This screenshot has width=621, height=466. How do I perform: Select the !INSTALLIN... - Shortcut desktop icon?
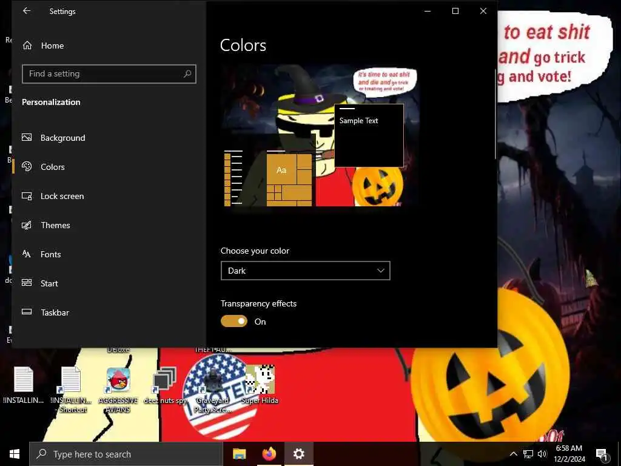(72, 390)
